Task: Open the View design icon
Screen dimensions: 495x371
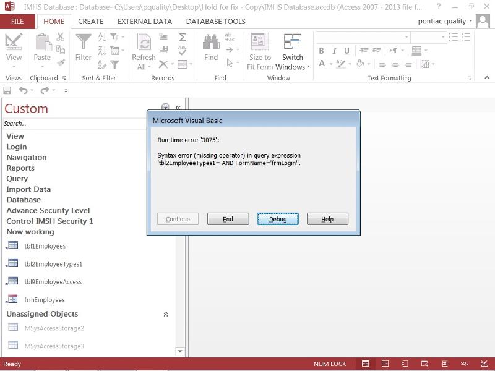Action: pos(14,41)
